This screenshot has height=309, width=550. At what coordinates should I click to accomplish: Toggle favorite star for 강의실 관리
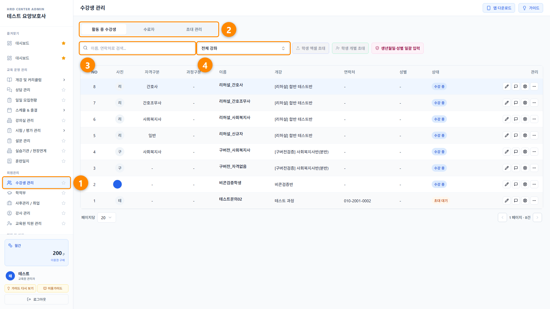pyautogui.click(x=64, y=120)
